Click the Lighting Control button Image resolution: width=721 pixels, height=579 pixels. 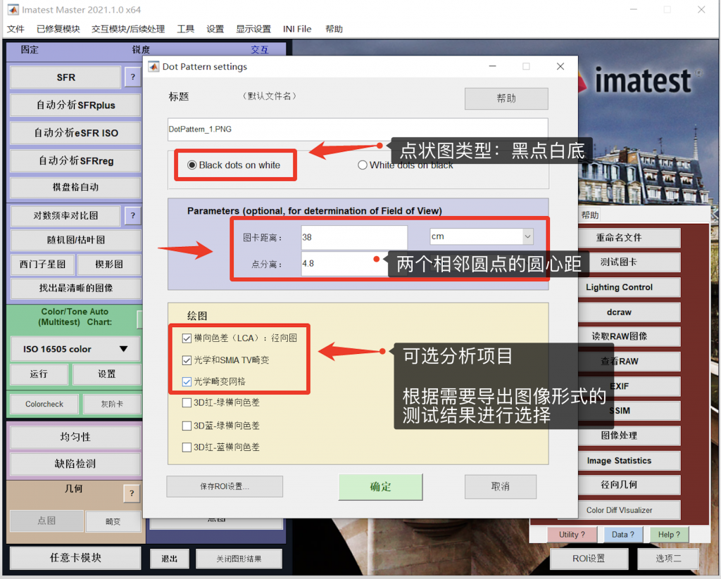pyautogui.click(x=620, y=287)
